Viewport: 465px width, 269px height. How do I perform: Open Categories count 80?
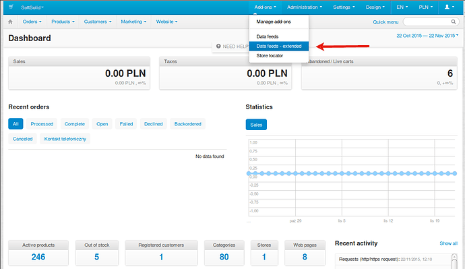224,257
